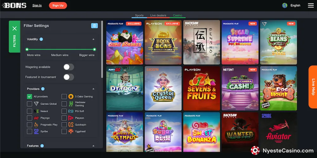The width and height of the screenshot is (317, 158).
Task: Click the Playngo logo icon
Action: 36,118
